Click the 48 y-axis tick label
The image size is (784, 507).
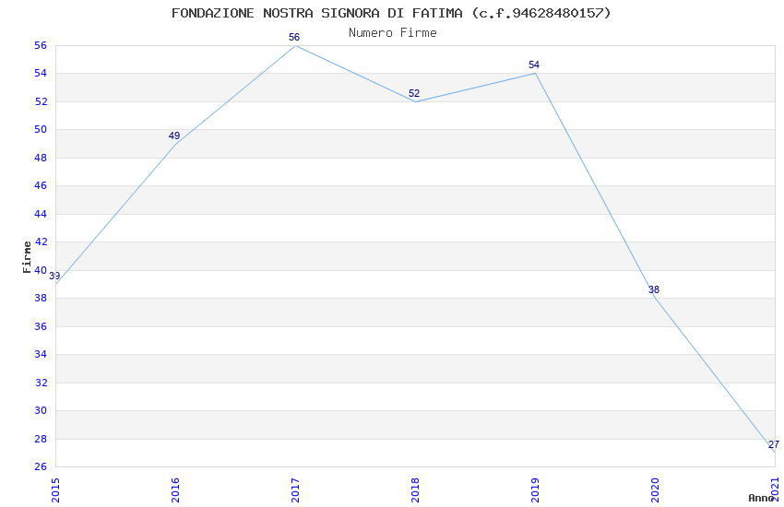(41, 158)
